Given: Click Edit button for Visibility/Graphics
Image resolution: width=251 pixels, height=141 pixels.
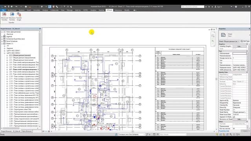Looking at the screenshot, I should (240, 46).
